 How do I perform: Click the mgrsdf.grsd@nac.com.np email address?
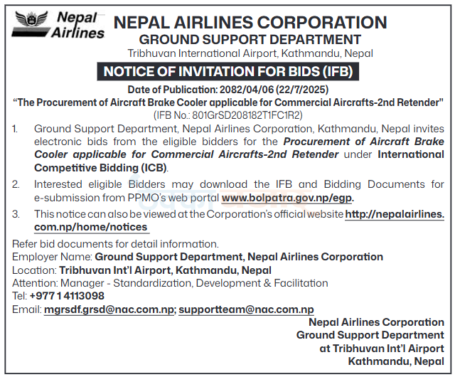(x=109, y=309)
